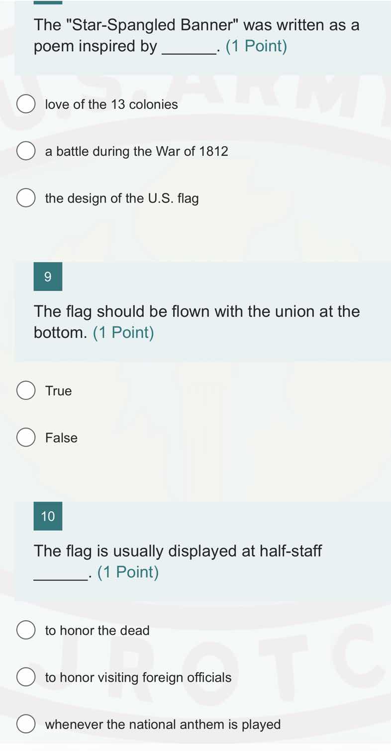
Task: Click "(1 Point)" next to question 10
Action: (128, 571)
